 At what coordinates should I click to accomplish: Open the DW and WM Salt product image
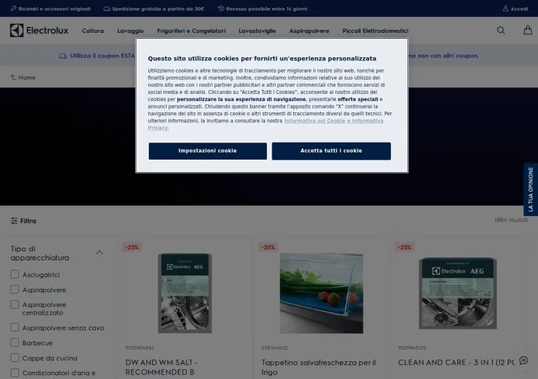pyautogui.click(x=184, y=293)
